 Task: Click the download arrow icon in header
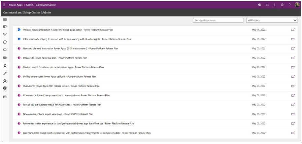click(x=274, y=5)
